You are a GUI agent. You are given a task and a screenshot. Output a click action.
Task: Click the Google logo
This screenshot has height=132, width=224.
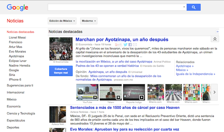point(18,7)
